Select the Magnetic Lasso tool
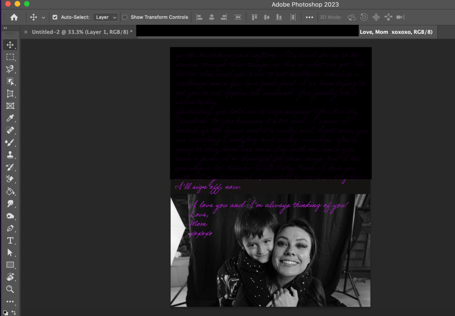 (10, 69)
